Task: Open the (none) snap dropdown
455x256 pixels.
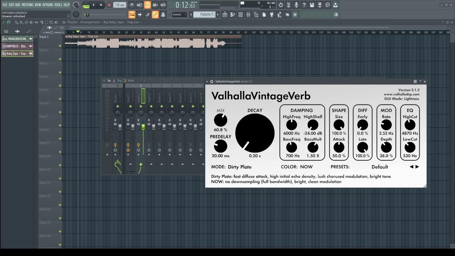Action: pyautogui.click(x=179, y=15)
